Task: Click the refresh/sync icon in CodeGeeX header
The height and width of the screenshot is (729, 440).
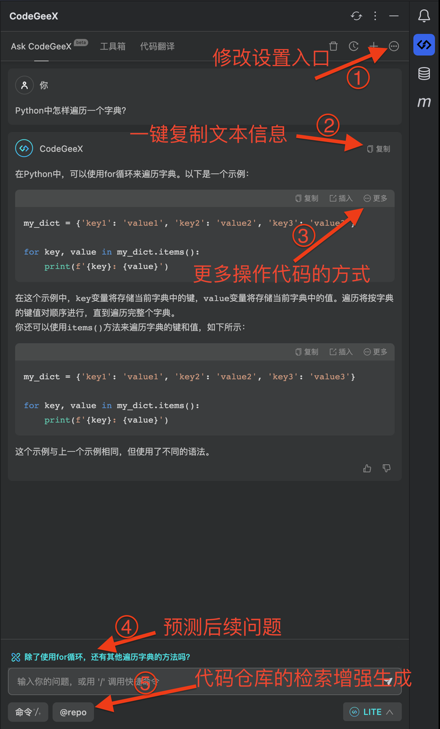Action: (x=356, y=16)
